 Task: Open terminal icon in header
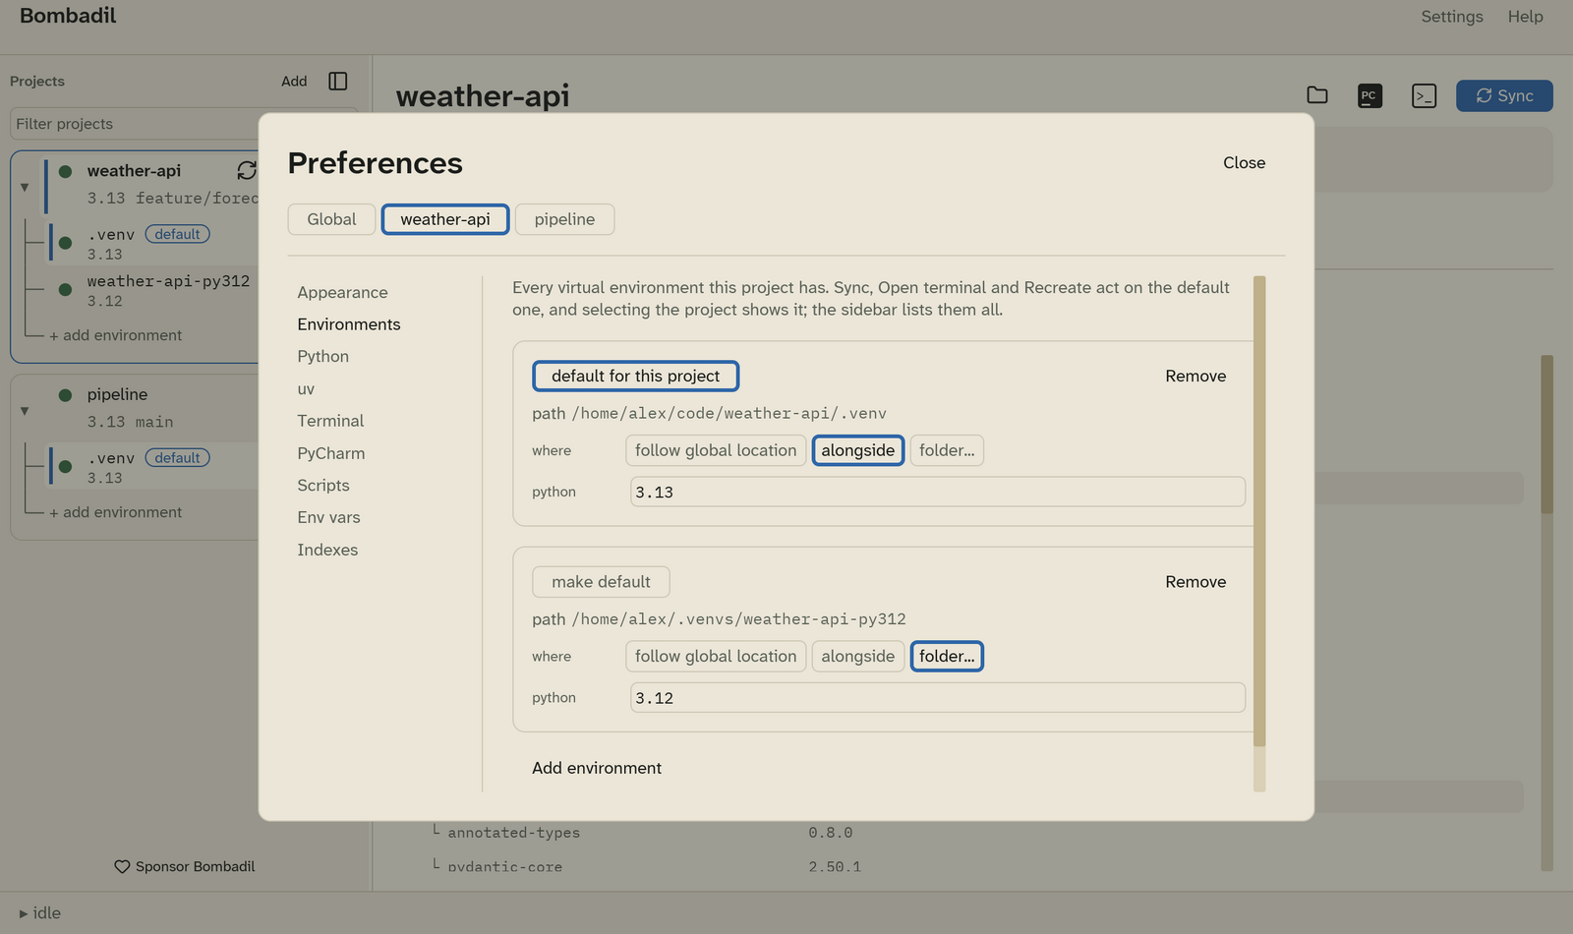point(1424,95)
